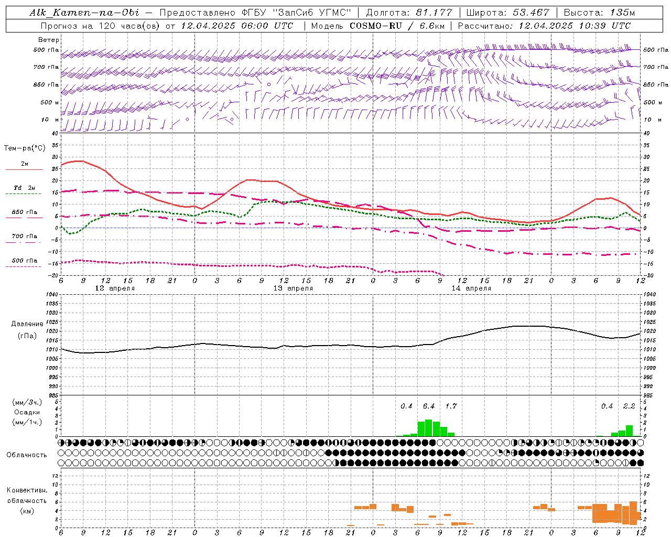Click the red line sample under 2м legend
671x537 pixels.
coord(24,169)
